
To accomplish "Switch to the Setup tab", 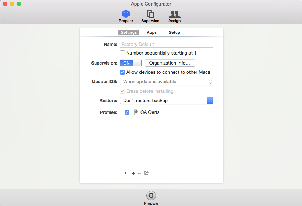I will coord(175,32).
